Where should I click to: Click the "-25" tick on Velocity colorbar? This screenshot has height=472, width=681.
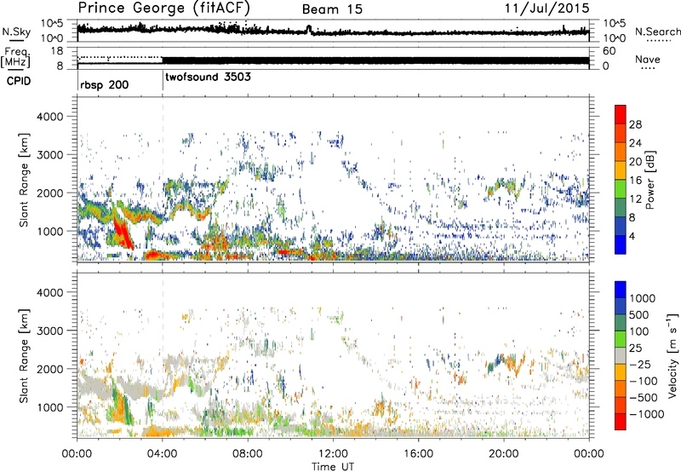point(639,364)
